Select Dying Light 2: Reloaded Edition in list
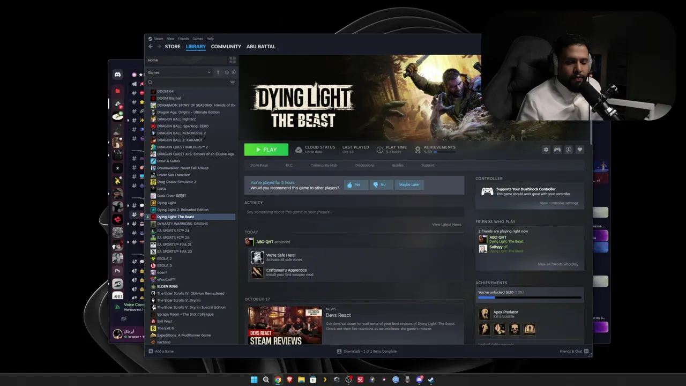Screen dimensions: 686x386 [183, 210]
